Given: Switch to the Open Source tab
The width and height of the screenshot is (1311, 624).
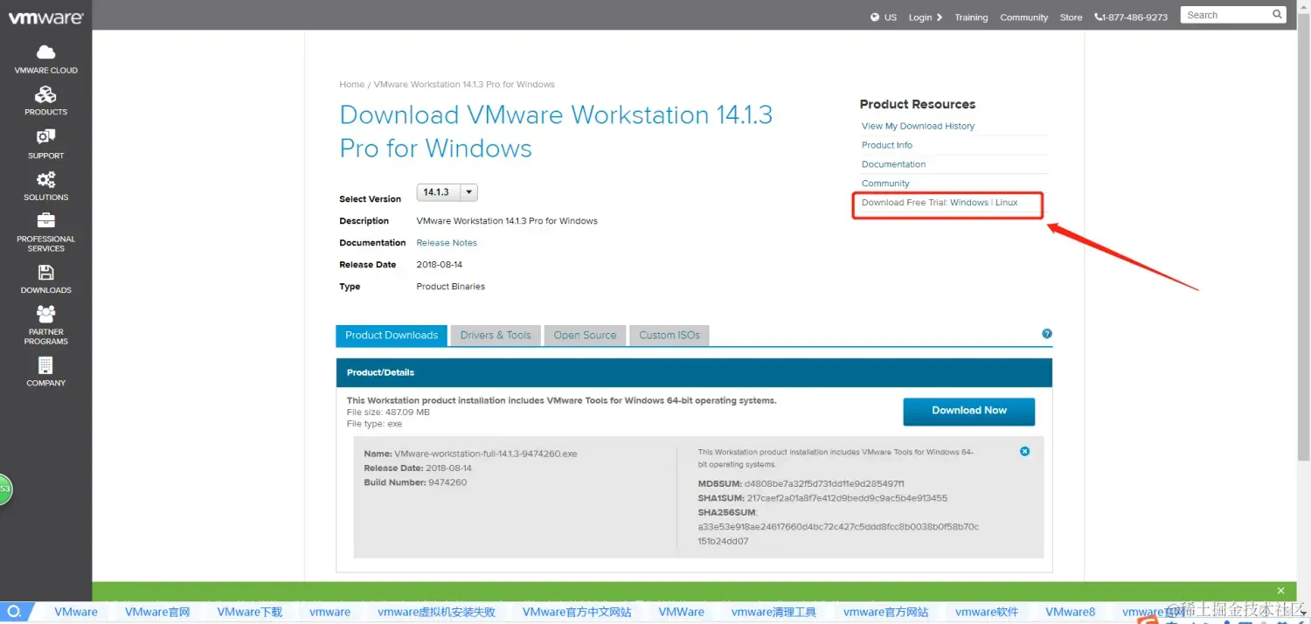Looking at the screenshot, I should (585, 336).
